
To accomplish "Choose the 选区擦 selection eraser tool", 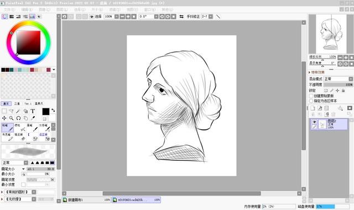I will tap(44, 137).
